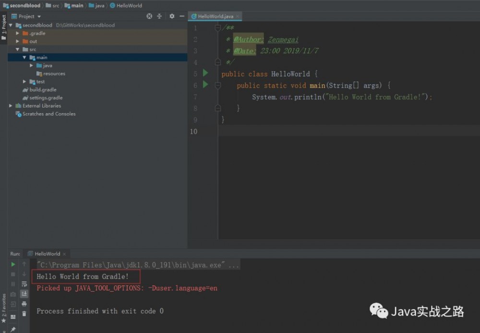Click the print icon in Run panel

point(24,304)
